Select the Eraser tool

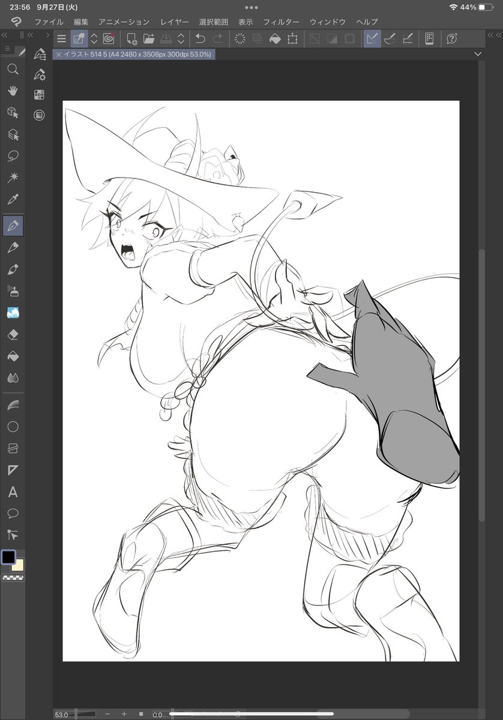(13, 334)
